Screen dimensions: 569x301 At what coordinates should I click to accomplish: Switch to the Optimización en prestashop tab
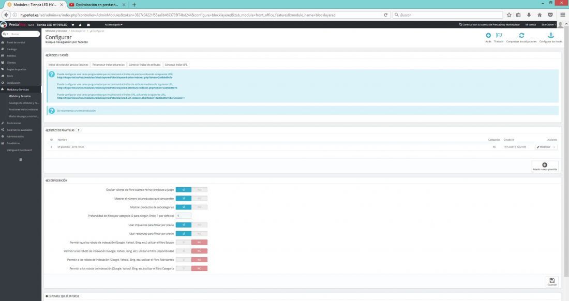pyautogui.click(x=97, y=5)
